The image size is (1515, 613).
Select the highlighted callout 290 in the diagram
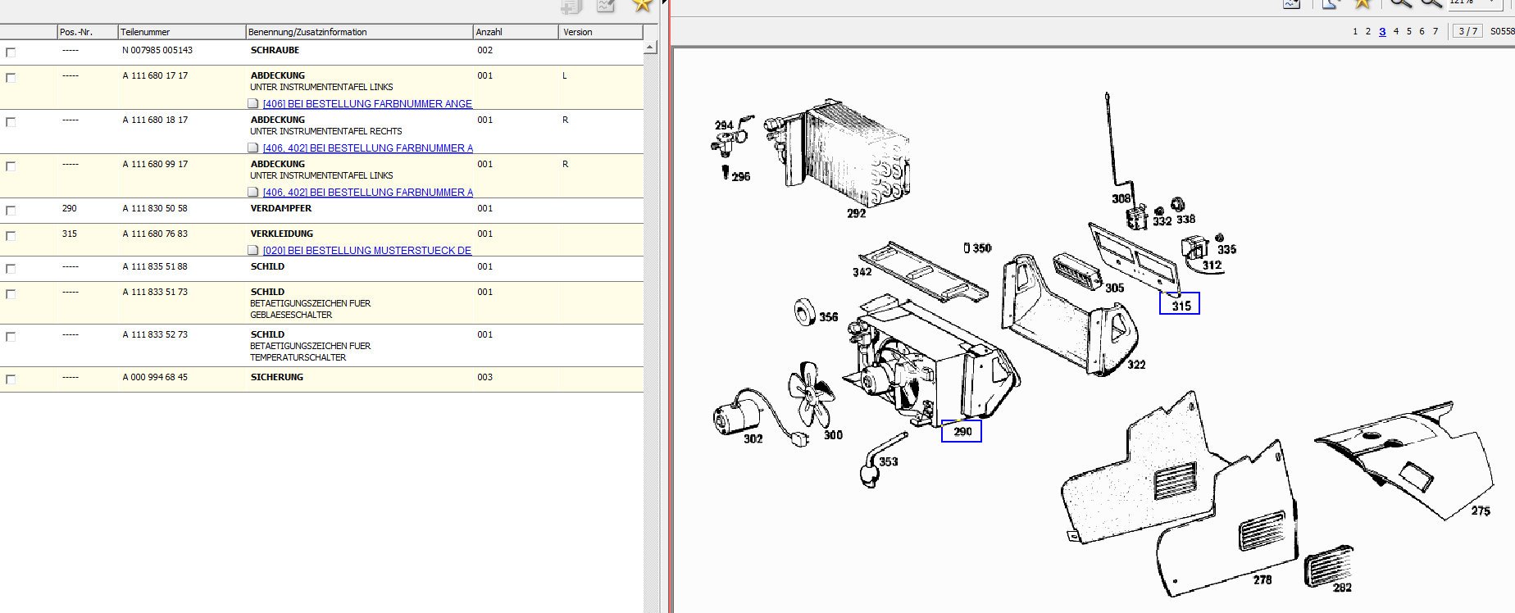[x=962, y=431]
